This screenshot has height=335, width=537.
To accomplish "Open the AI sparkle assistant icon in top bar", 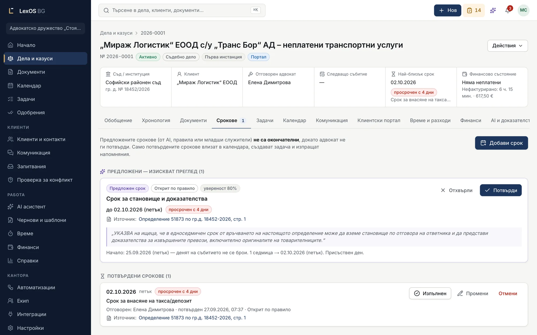I will tap(493, 10).
